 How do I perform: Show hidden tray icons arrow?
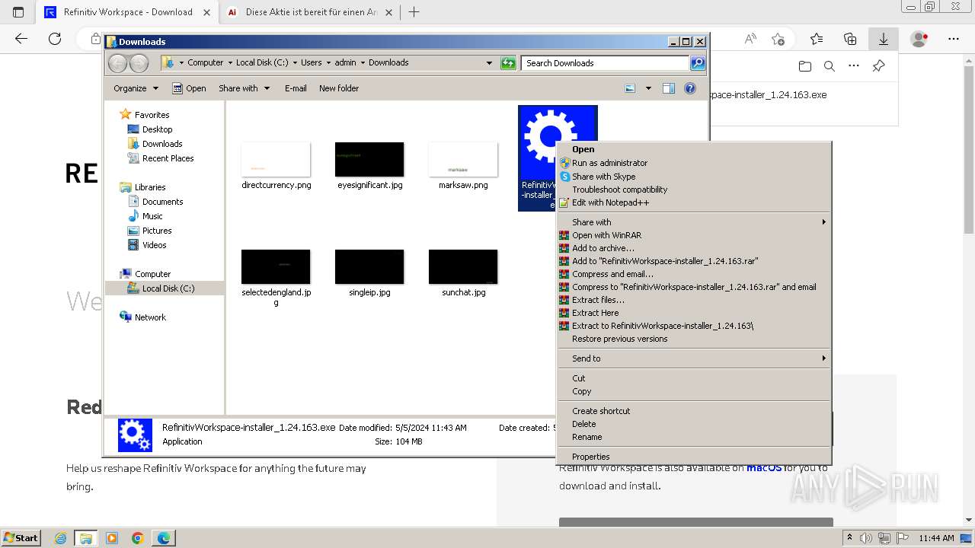(850, 538)
